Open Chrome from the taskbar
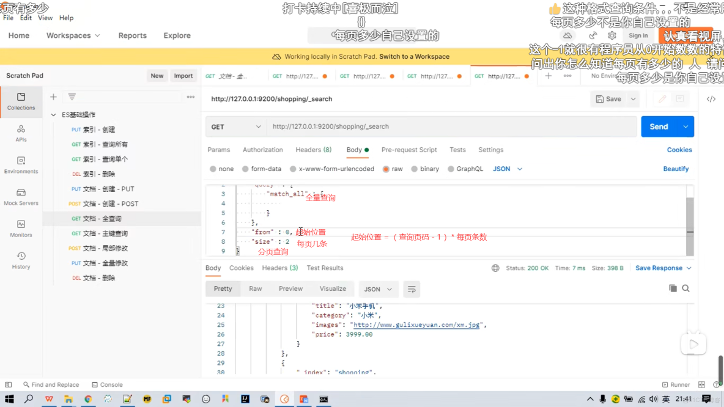Viewport: 724px width, 407px height. pyautogui.click(x=88, y=399)
